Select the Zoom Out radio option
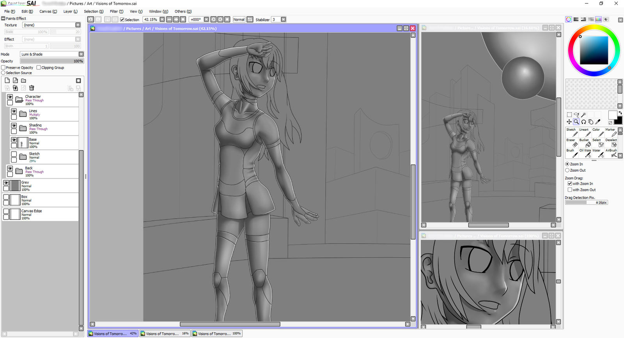The width and height of the screenshot is (624, 338). [x=567, y=170]
